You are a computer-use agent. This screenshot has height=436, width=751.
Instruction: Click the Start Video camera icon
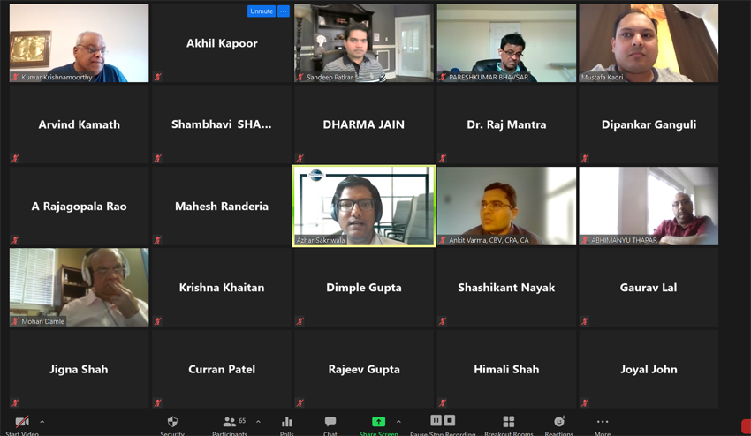click(22, 422)
